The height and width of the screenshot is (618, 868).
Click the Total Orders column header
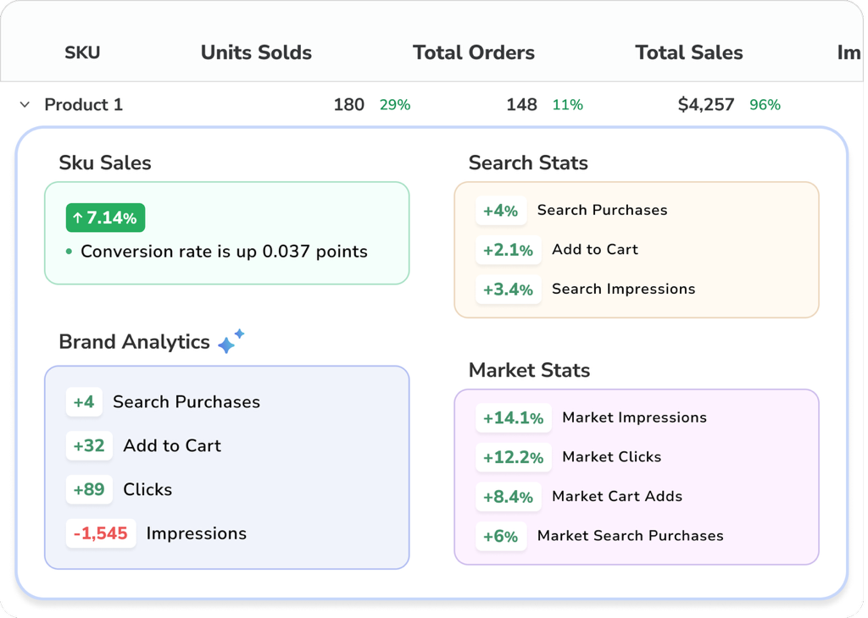click(x=474, y=52)
